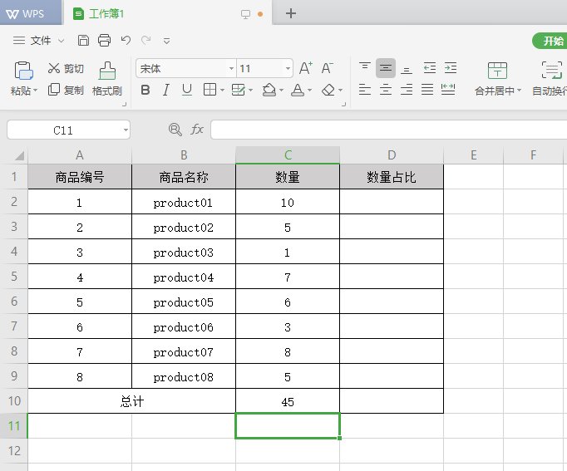Click distributed alignment icon
Image resolution: width=567 pixels, height=471 pixels.
448,89
